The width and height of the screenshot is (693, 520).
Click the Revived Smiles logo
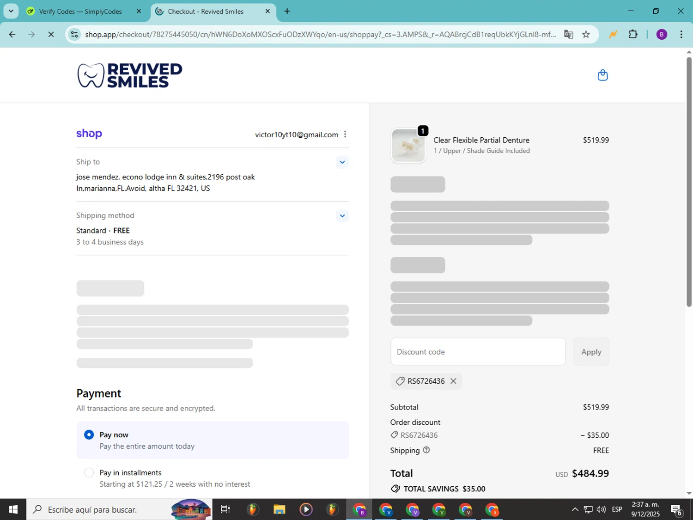130,75
